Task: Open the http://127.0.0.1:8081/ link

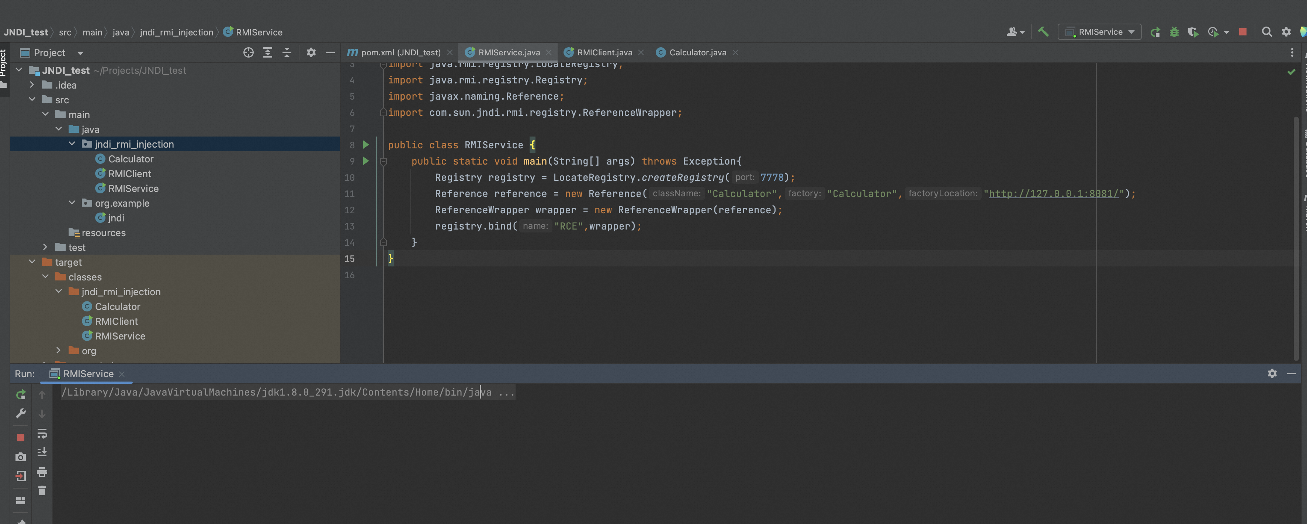Action: (1053, 193)
